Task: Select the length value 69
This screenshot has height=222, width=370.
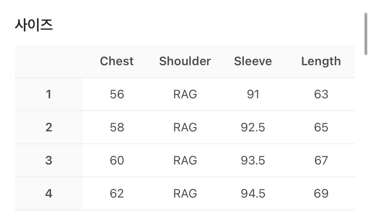Action: (321, 193)
